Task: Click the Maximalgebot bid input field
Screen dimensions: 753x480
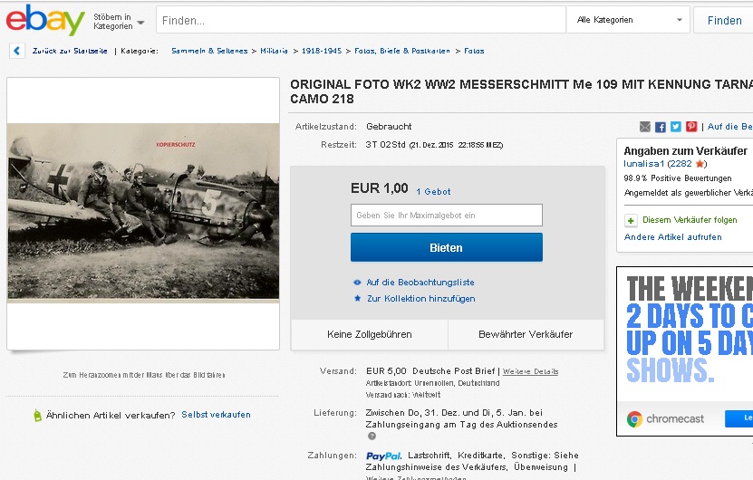Action: click(x=446, y=215)
